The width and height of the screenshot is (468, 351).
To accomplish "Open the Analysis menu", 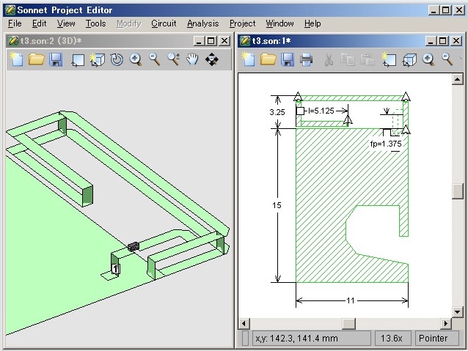I will pyautogui.click(x=203, y=23).
